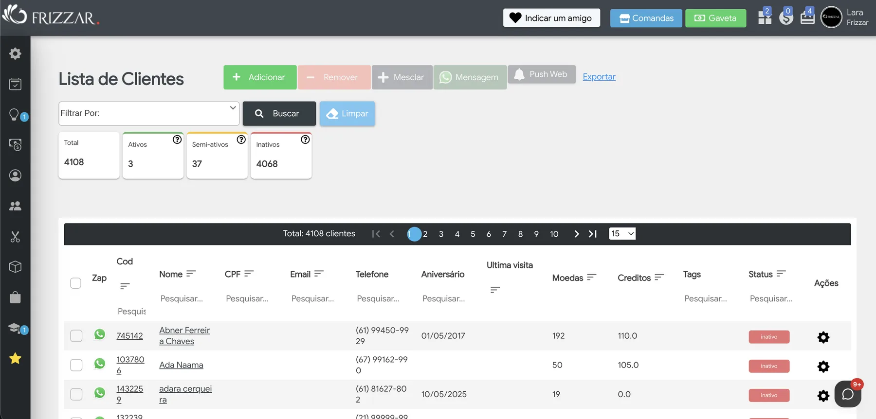Viewport: 876px width, 419px height.
Task: Open the gift icon with badge 2
Action: [x=765, y=17]
